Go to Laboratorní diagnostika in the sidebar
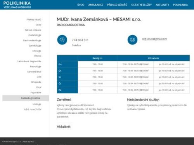Viewport: 194px width, 145px height. [x=29, y=61]
